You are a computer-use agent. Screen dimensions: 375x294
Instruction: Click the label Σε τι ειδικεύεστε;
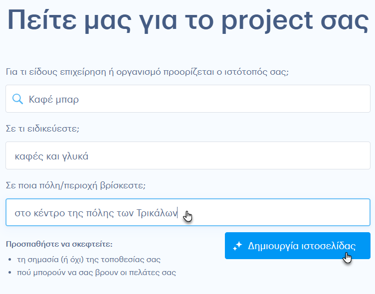pyautogui.click(x=42, y=129)
